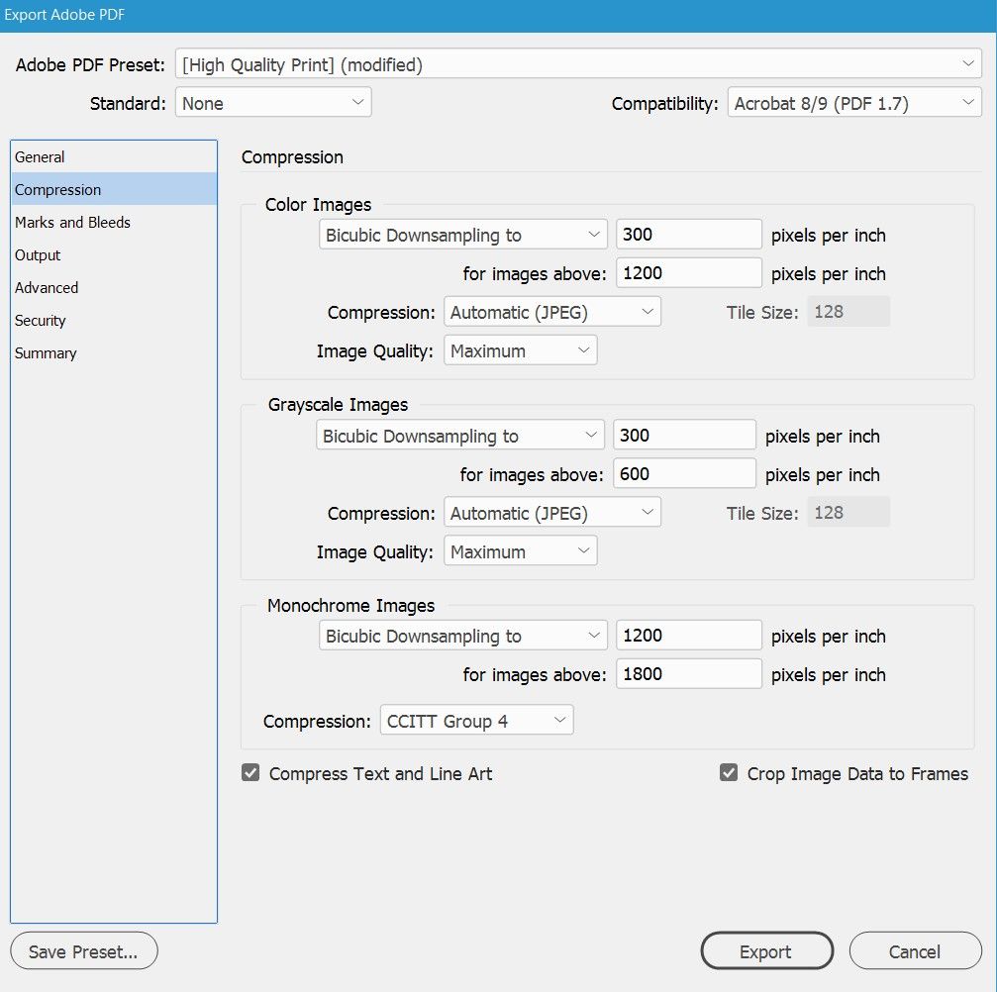Click Grayscale threshold field showing 600
The width and height of the screenshot is (997, 992).
(x=684, y=474)
